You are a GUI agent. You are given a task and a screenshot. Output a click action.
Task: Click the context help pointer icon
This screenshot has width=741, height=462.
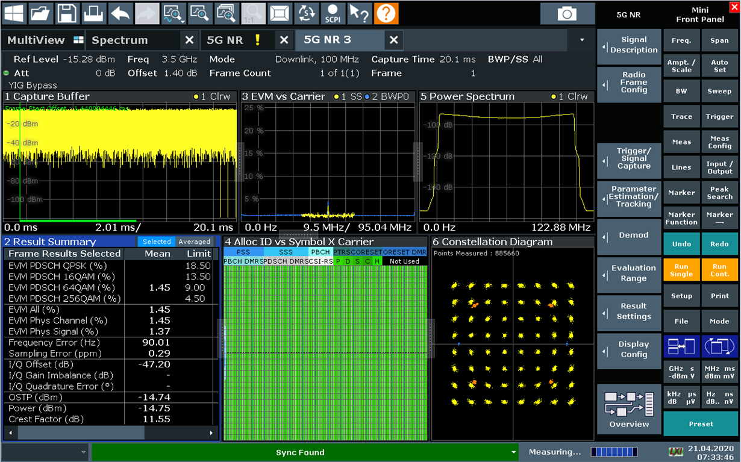click(x=360, y=13)
